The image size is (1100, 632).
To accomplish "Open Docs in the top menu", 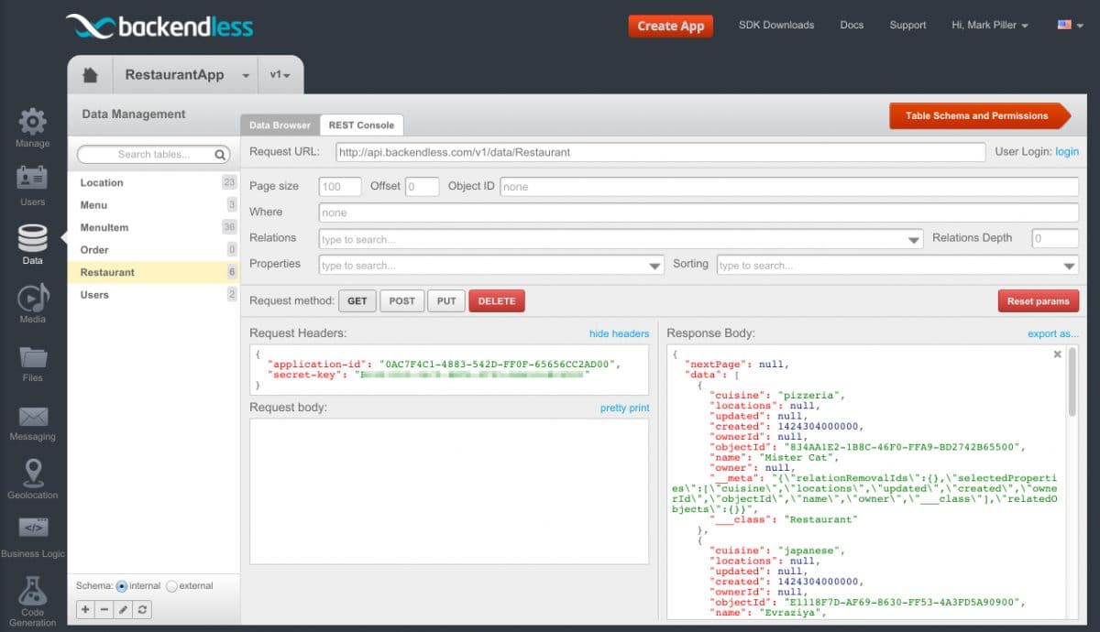I will [852, 26].
